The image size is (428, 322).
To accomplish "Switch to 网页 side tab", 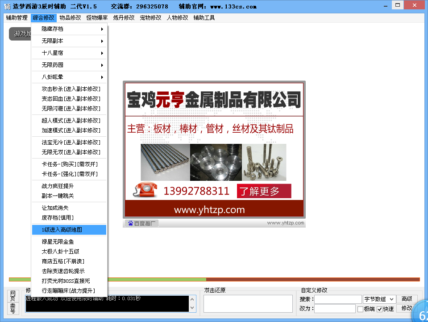I will 12,296.
